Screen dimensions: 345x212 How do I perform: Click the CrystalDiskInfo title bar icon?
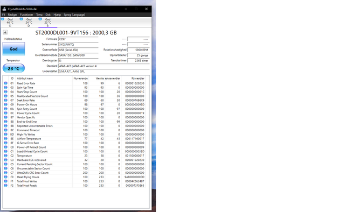tap(4, 9)
